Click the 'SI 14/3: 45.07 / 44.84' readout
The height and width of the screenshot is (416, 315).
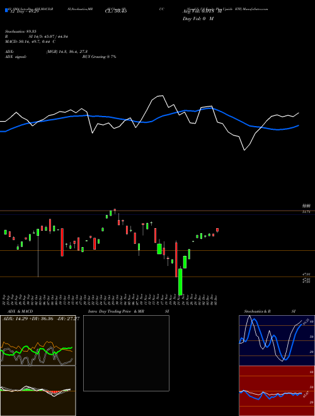click(49, 37)
